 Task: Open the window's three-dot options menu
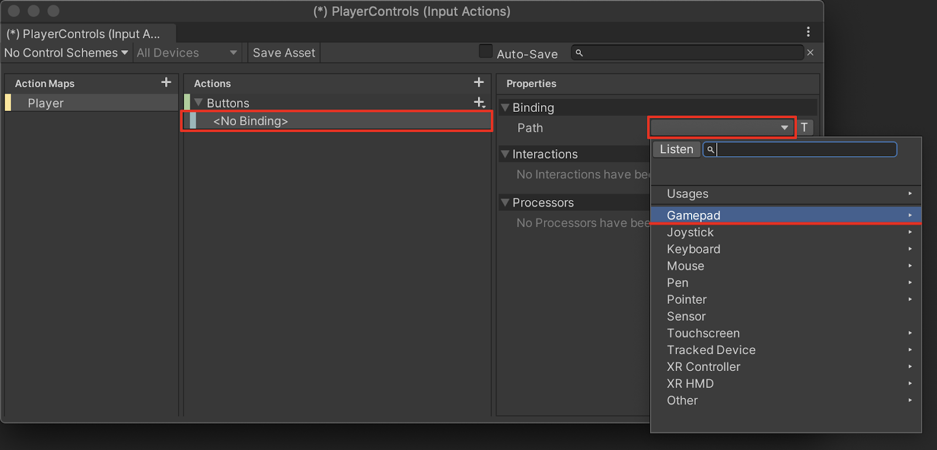[808, 32]
